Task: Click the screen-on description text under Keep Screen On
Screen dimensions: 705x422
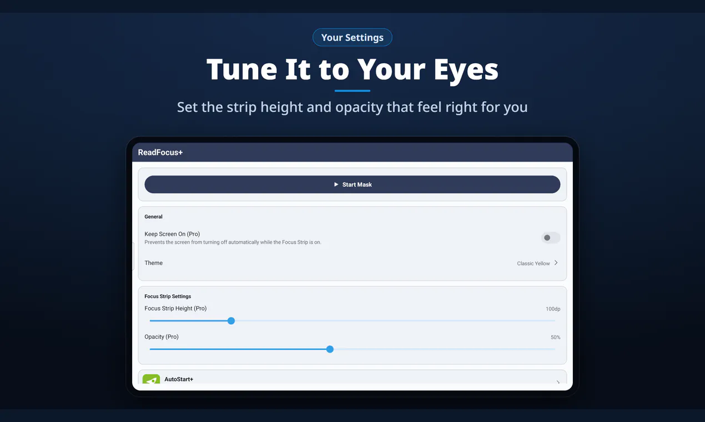Action: (x=233, y=242)
